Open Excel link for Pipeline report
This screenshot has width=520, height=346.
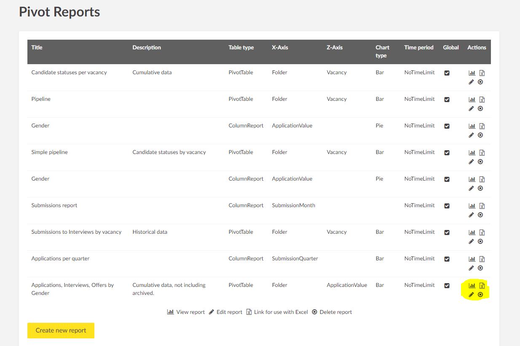[482, 100]
